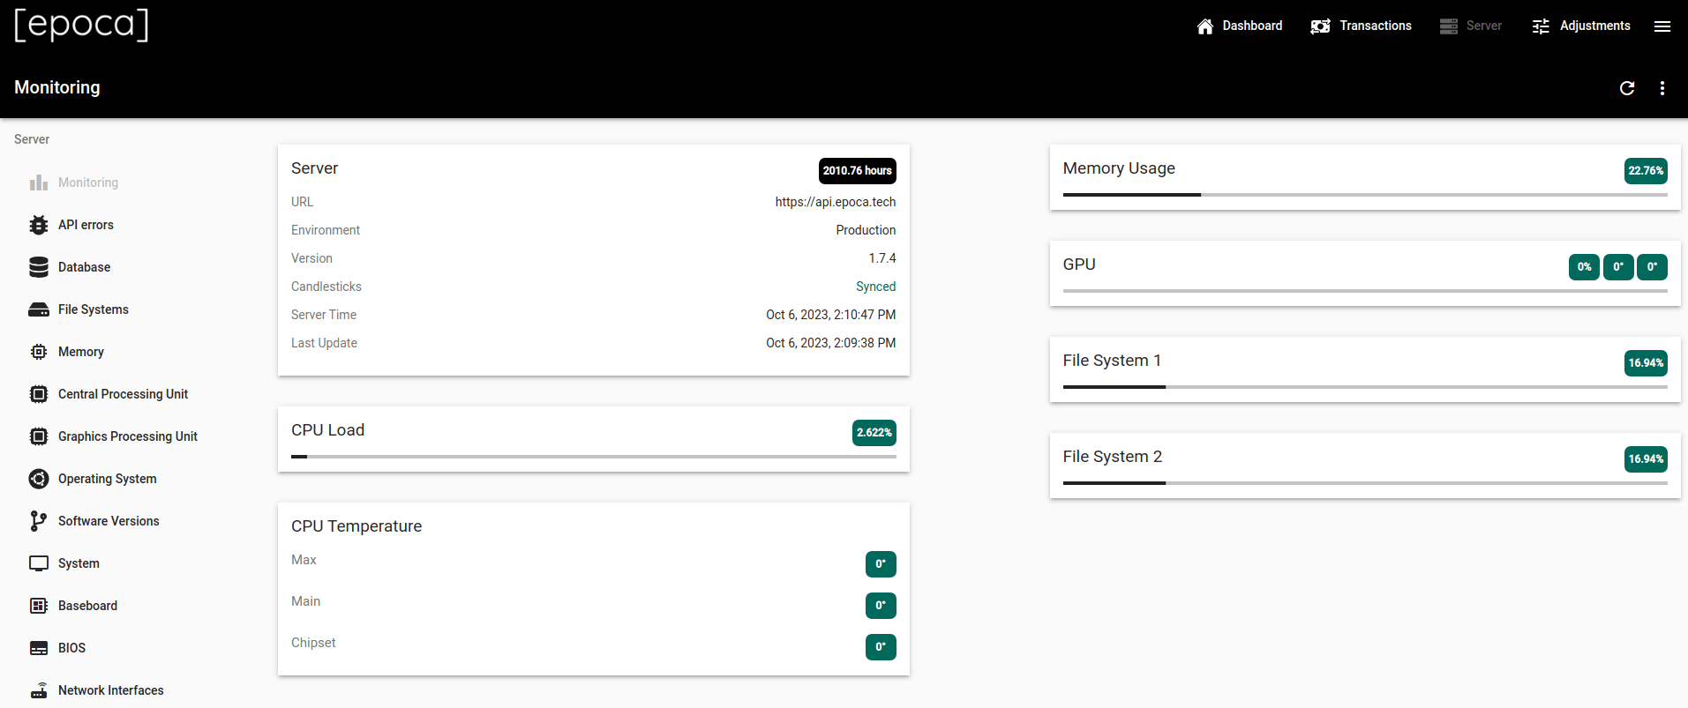This screenshot has height=708, width=1688.
Task: Select Memory label in the sidebar
Action: pyautogui.click(x=81, y=352)
